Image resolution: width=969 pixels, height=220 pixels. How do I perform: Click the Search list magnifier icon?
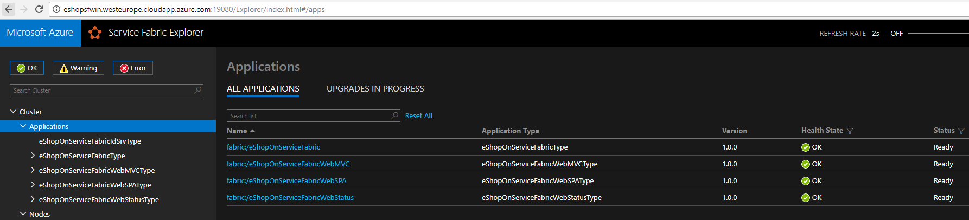tap(395, 115)
